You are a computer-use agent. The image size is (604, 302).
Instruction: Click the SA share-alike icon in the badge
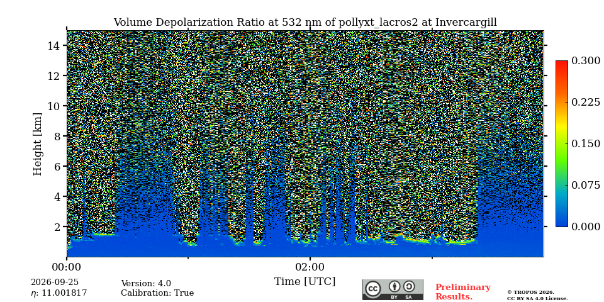pos(409,286)
